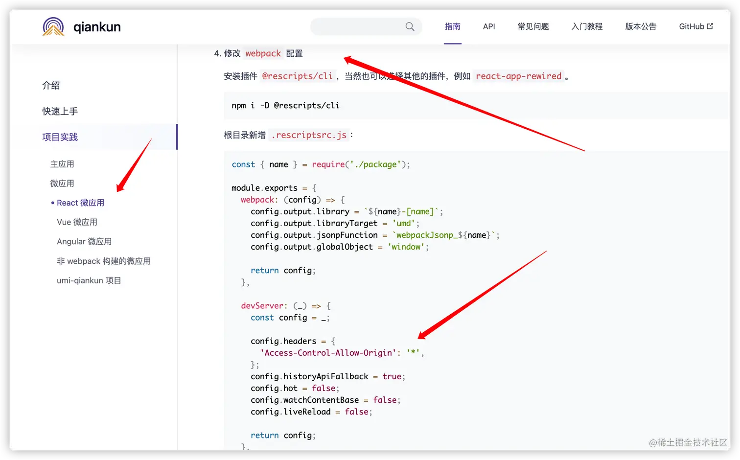740x460 pixels.
Task: Open the 入门教程 nav tab
Action: pyautogui.click(x=587, y=26)
